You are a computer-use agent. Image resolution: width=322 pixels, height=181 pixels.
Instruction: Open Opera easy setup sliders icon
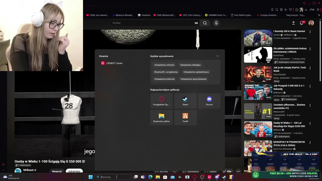[318, 10]
